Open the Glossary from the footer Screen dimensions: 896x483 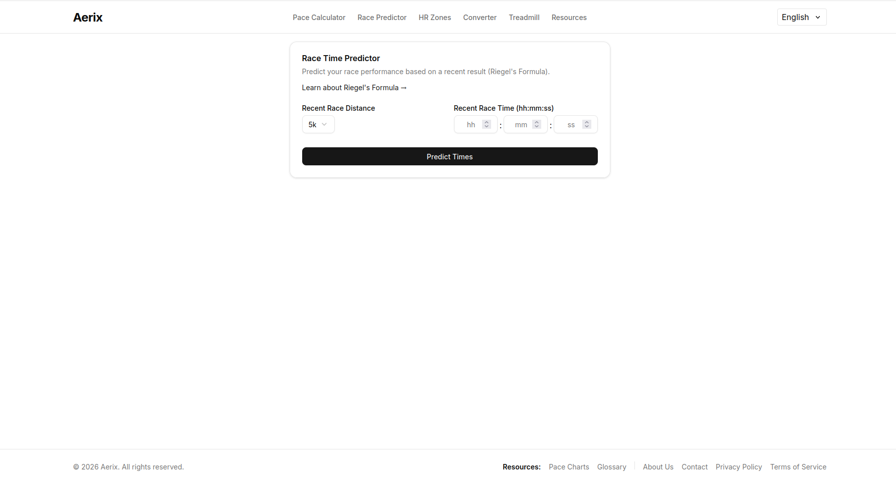[x=611, y=466]
